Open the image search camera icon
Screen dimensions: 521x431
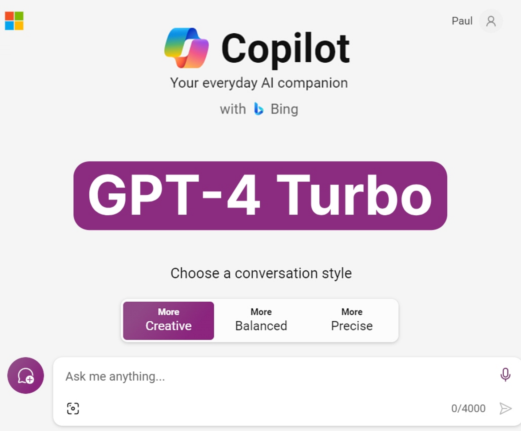[x=73, y=408]
